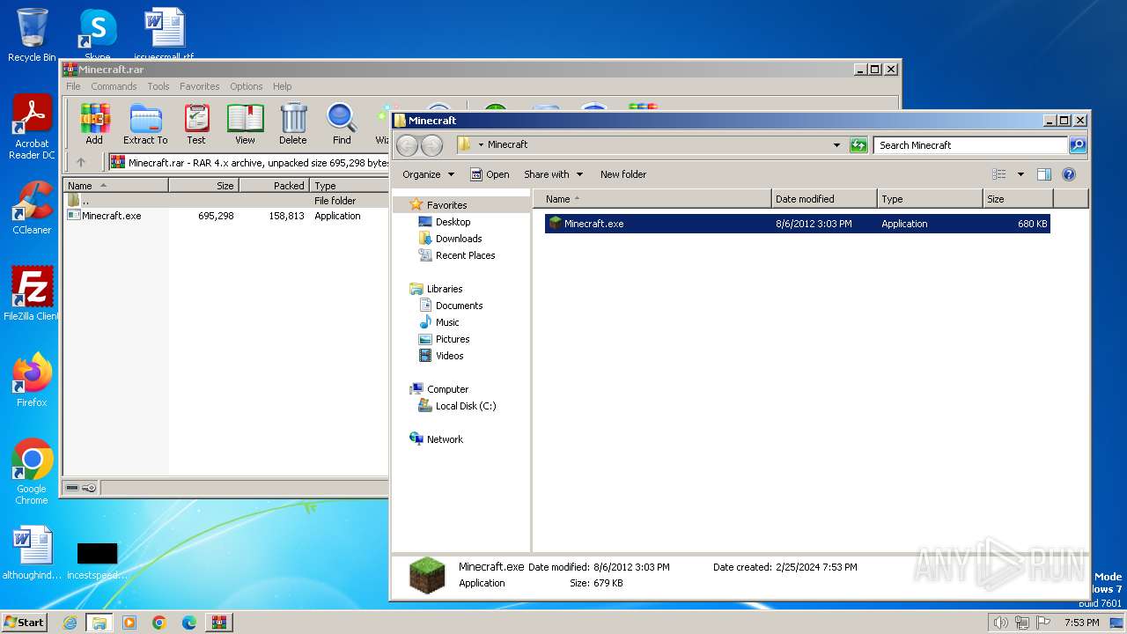Open the File menu in WinRAR
The height and width of the screenshot is (634, 1127).
pyautogui.click(x=73, y=86)
